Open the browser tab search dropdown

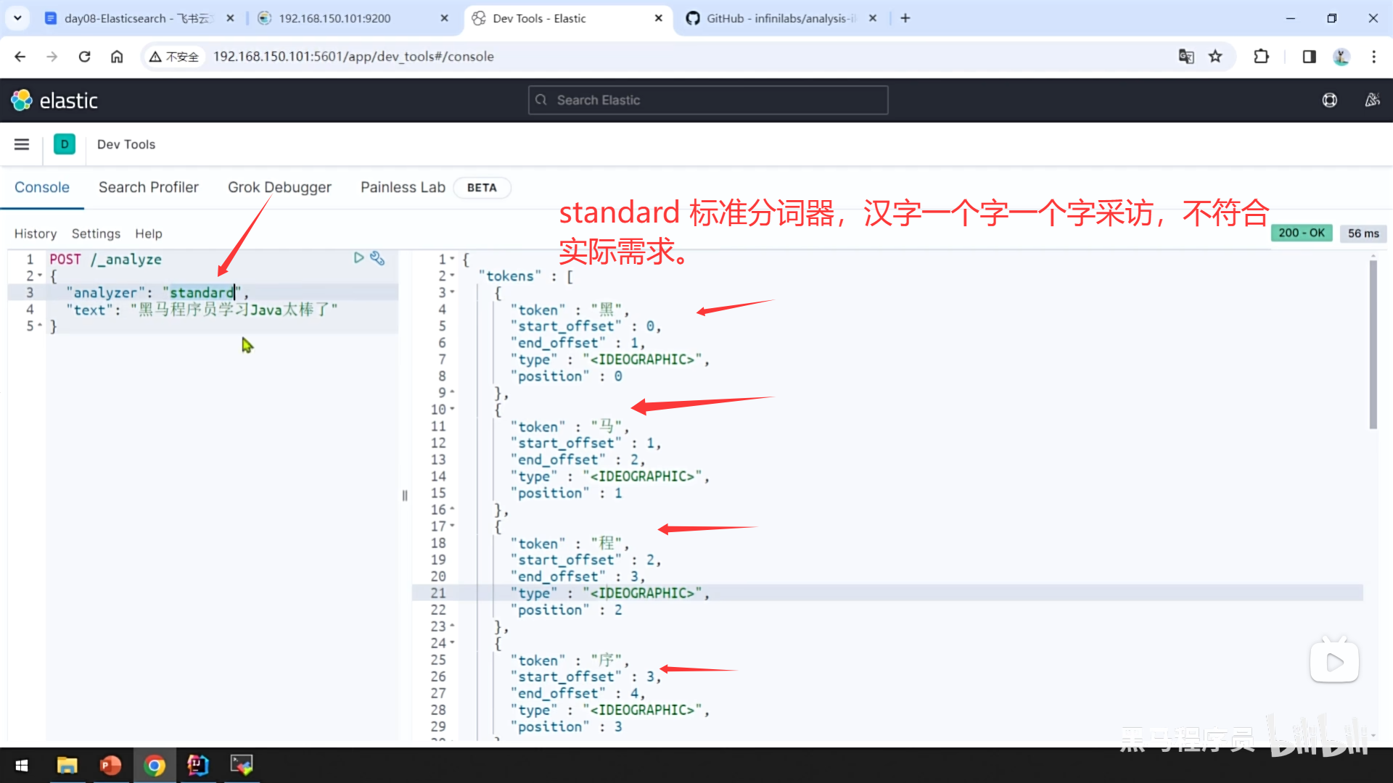click(17, 18)
